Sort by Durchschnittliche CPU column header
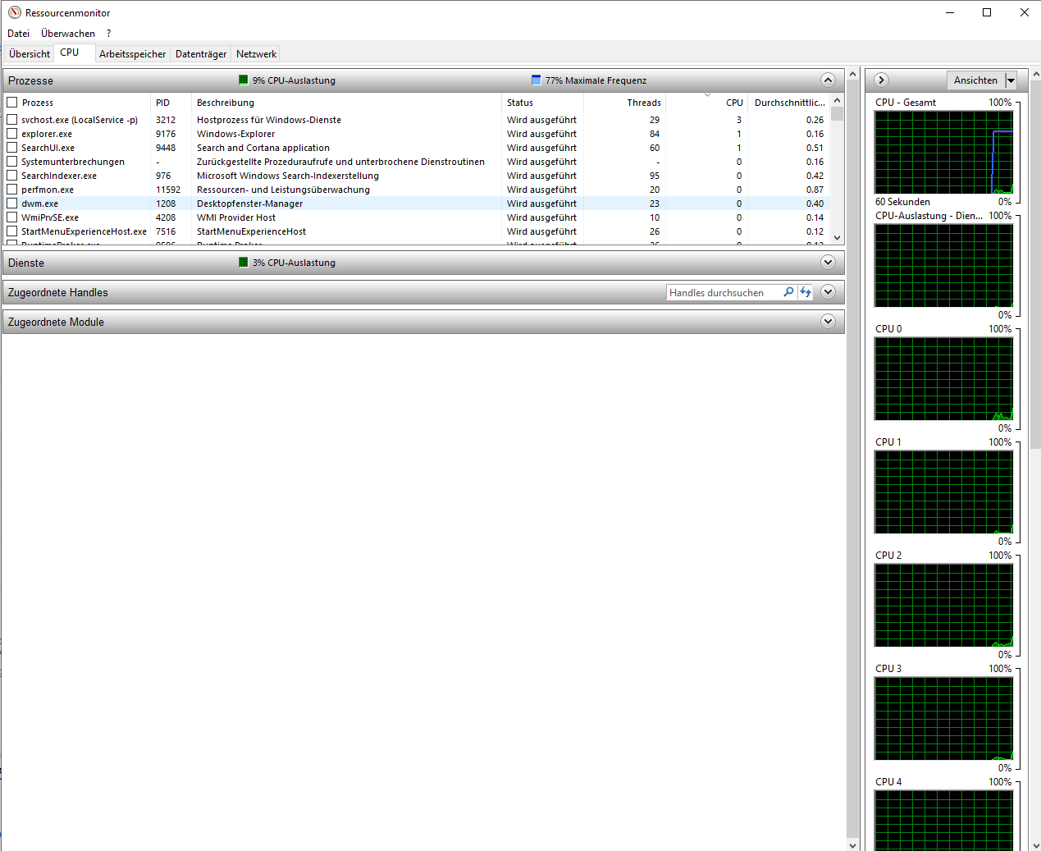The width and height of the screenshot is (1041, 851). point(789,103)
